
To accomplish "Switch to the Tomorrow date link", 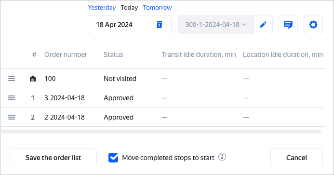I will pos(157,8).
